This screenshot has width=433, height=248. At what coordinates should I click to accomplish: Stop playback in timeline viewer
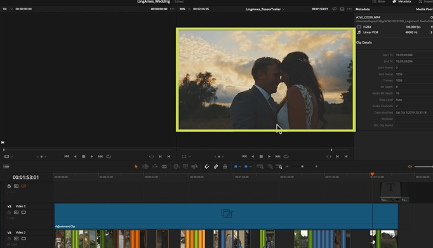coord(261,157)
